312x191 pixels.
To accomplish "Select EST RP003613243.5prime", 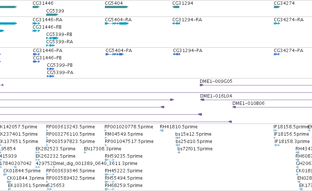I will coord(71,127).
